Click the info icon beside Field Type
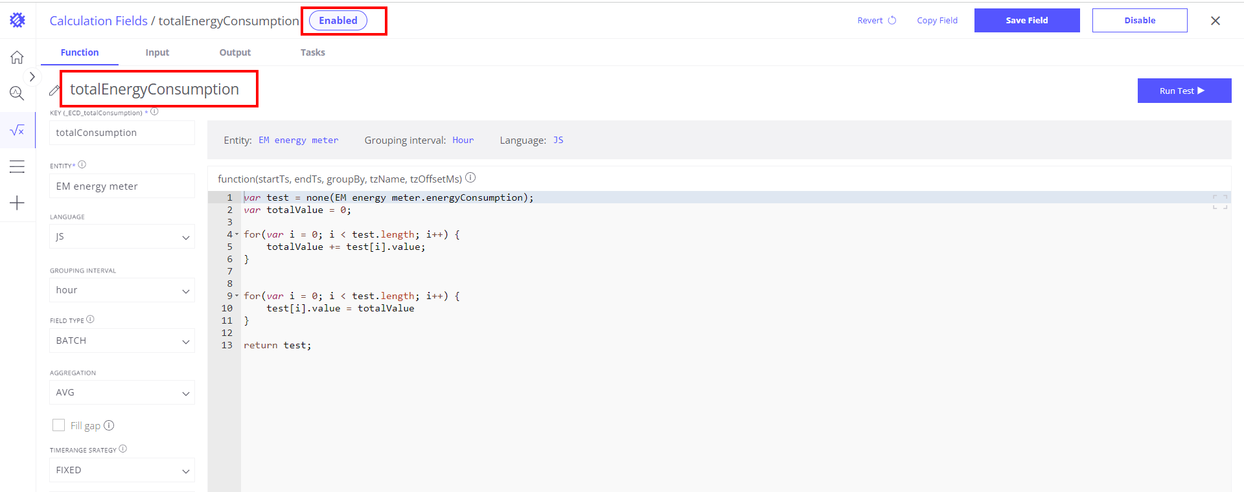 [x=90, y=319]
